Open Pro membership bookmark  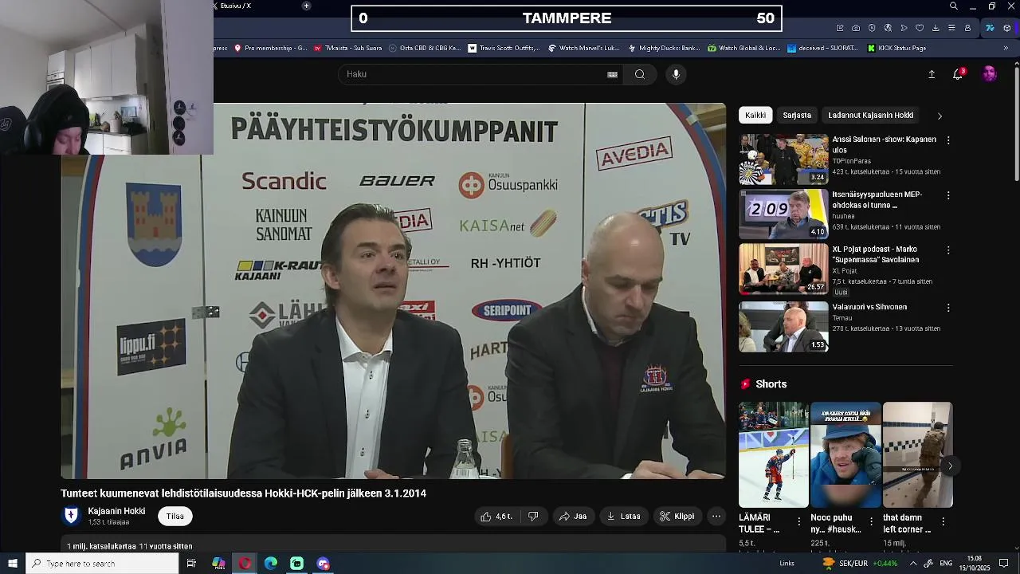click(270, 48)
